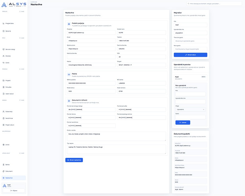Click the Dokumenti in šifranti section icon
This screenshot has height=196, width=245.
pyautogui.click(x=69, y=101)
